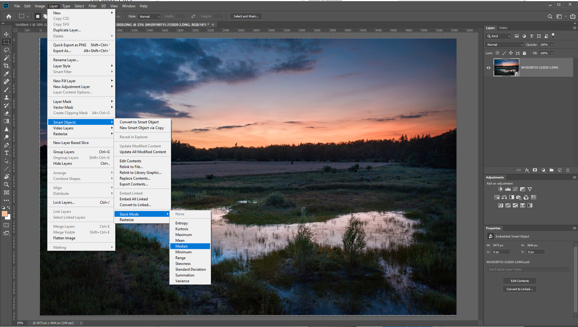This screenshot has width=578, height=327.
Task: Select the Gradient tool
Action: click(x=7, y=121)
